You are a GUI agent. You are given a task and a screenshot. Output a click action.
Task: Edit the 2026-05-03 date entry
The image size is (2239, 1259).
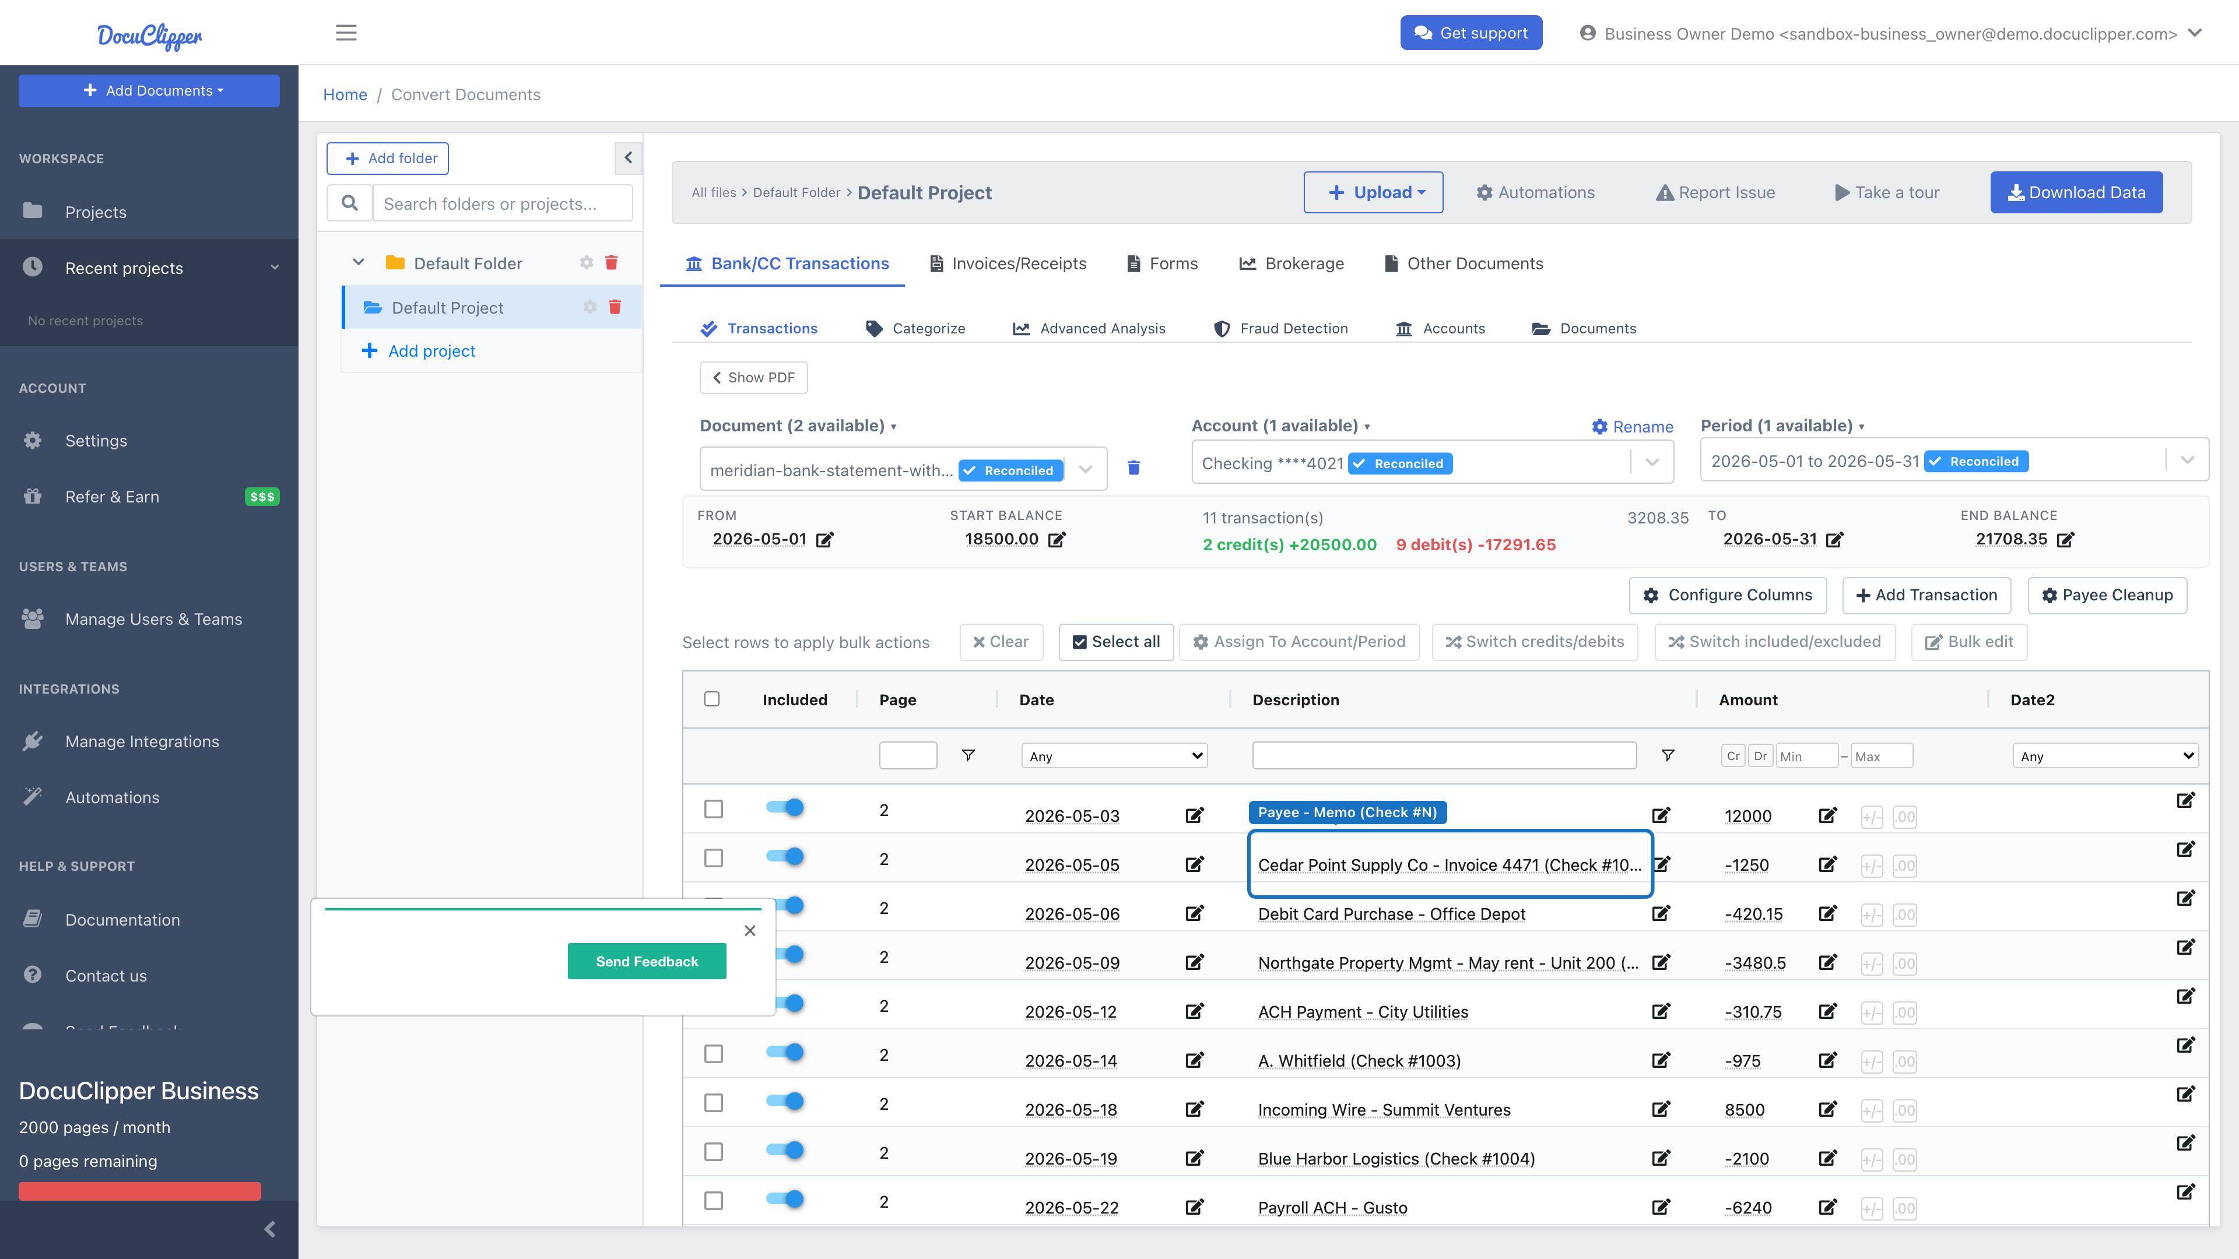(x=1195, y=815)
